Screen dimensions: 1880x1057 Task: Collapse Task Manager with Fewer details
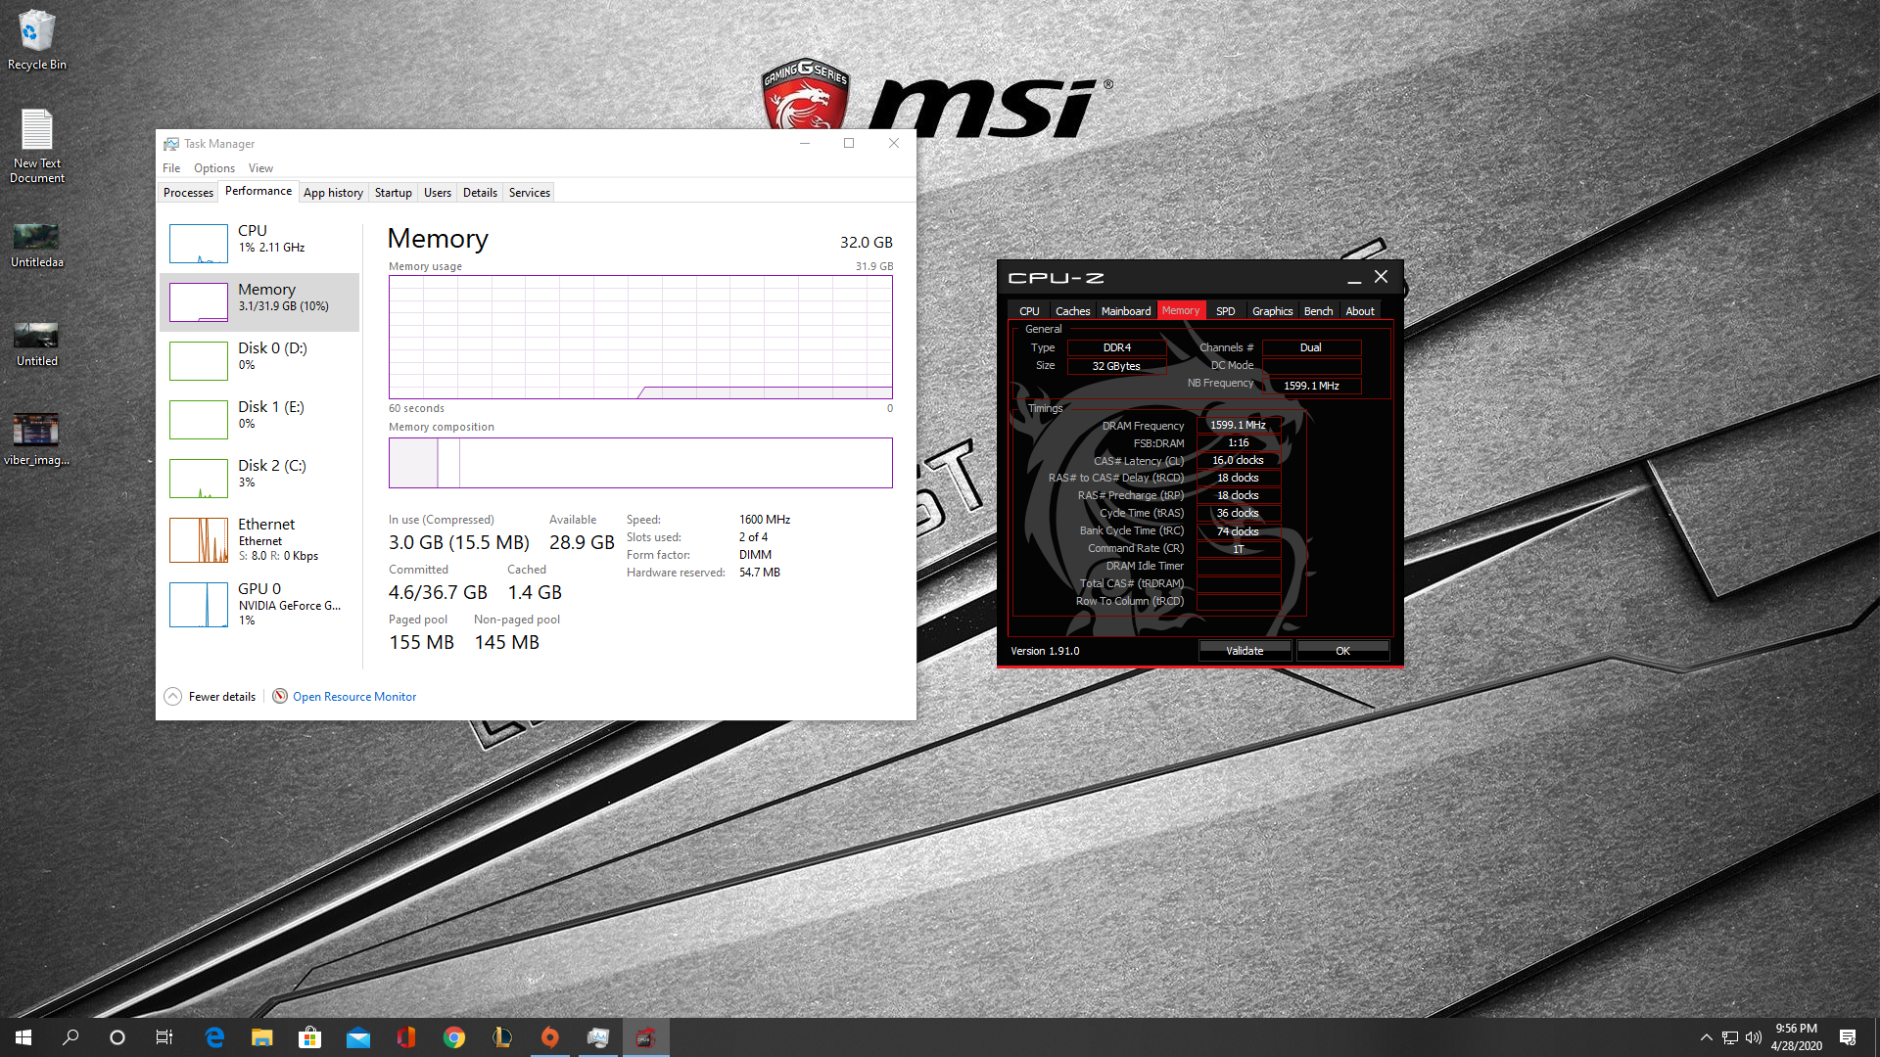[x=211, y=697]
